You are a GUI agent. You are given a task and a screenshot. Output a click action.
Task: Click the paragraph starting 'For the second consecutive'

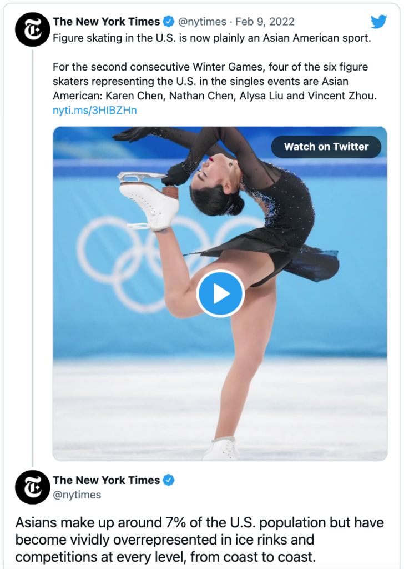click(214, 81)
